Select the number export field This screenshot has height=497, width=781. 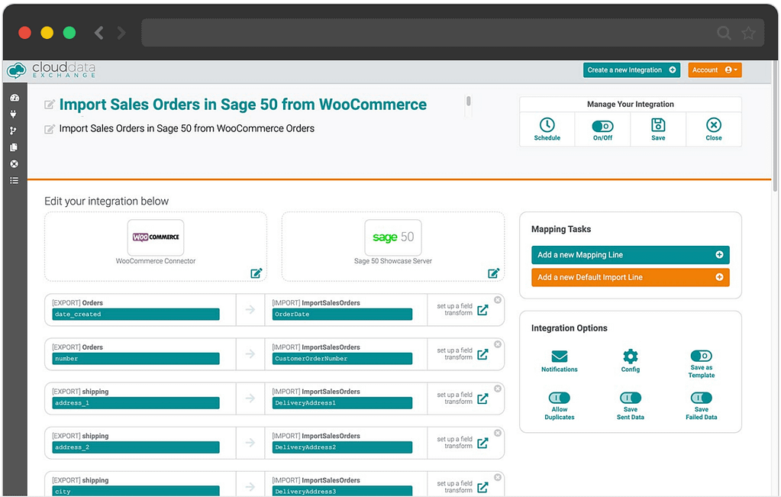pyautogui.click(x=135, y=359)
